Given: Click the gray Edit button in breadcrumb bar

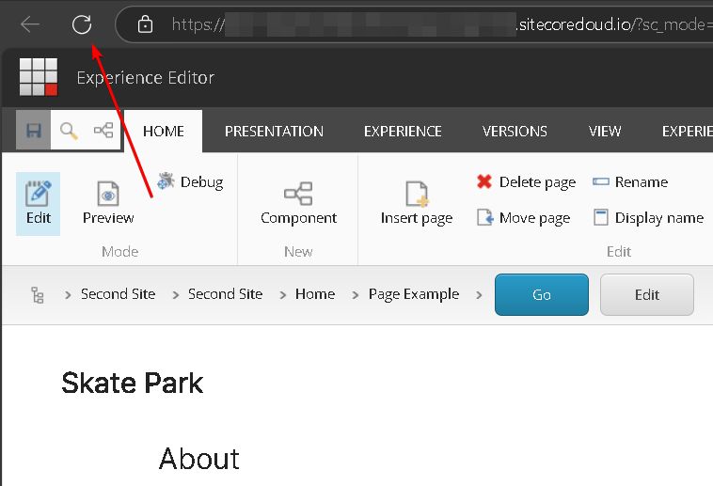Looking at the screenshot, I should [x=646, y=294].
